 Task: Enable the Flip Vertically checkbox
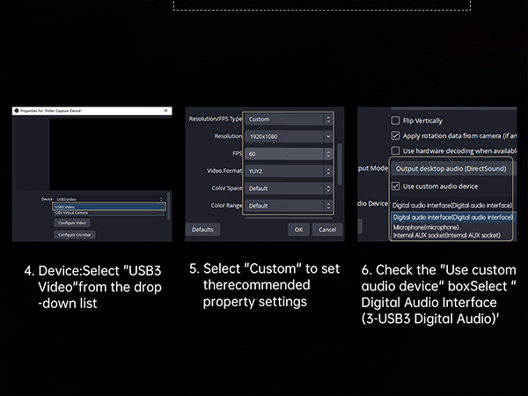click(396, 121)
